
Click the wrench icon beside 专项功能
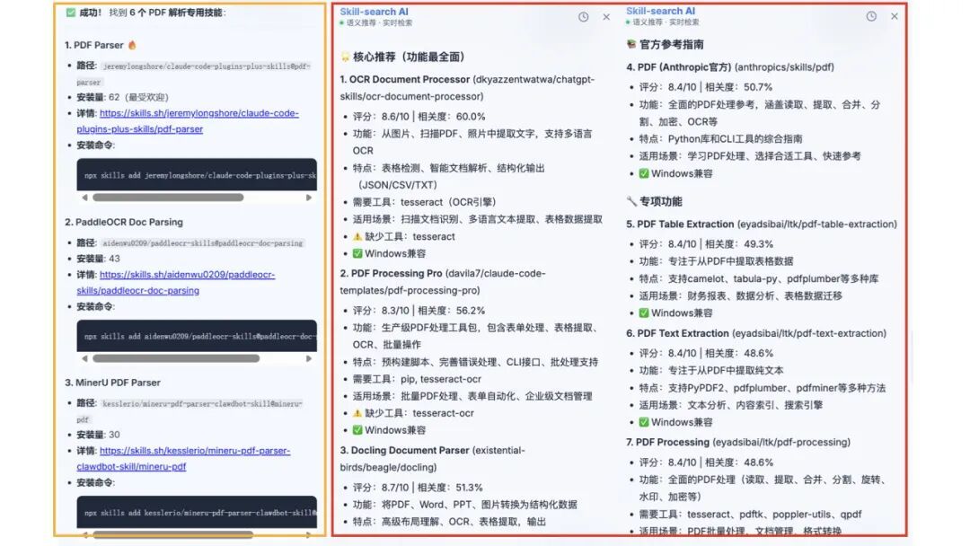(x=631, y=202)
